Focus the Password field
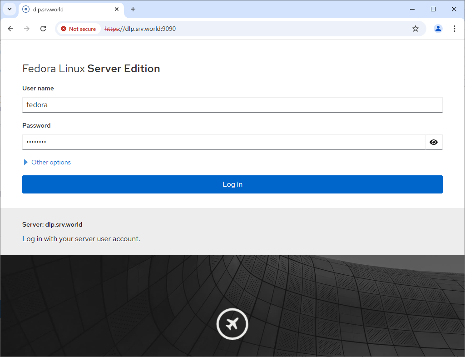The height and width of the screenshot is (357, 465). (x=224, y=142)
